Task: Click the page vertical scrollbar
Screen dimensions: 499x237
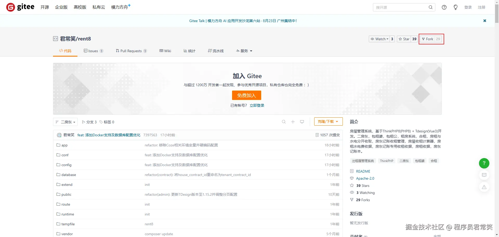Action: [x=497, y=13]
